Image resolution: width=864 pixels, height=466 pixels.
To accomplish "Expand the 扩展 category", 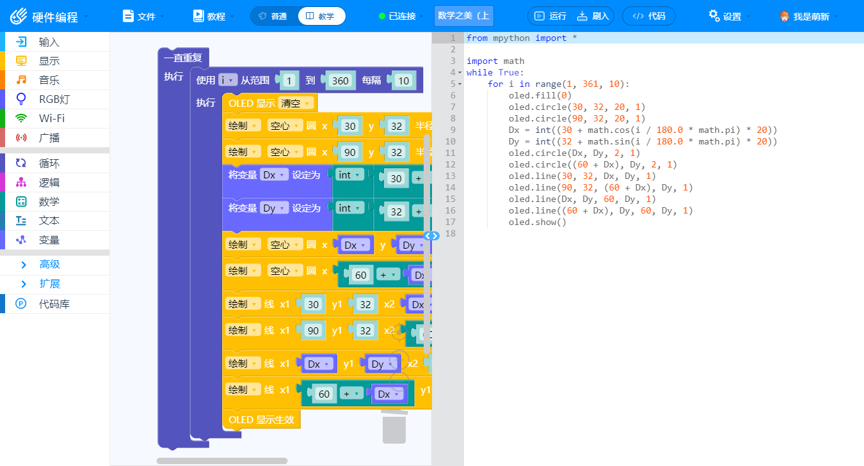I will click(x=54, y=284).
